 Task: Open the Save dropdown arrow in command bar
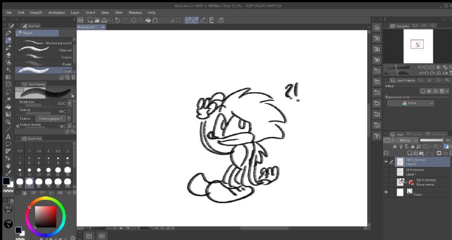pyautogui.click(x=109, y=20)
